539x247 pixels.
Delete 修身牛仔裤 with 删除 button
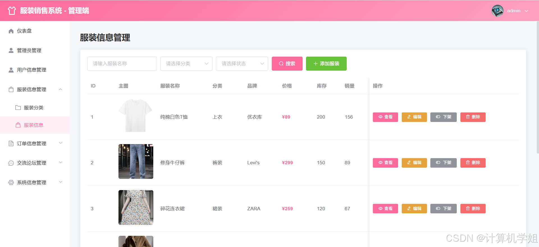(x=473, y=163)
